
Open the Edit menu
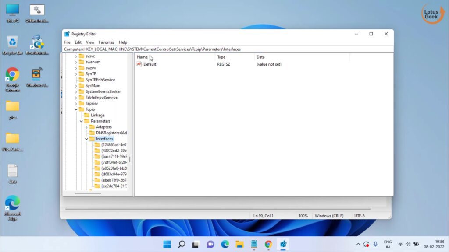tap(78, 42)
